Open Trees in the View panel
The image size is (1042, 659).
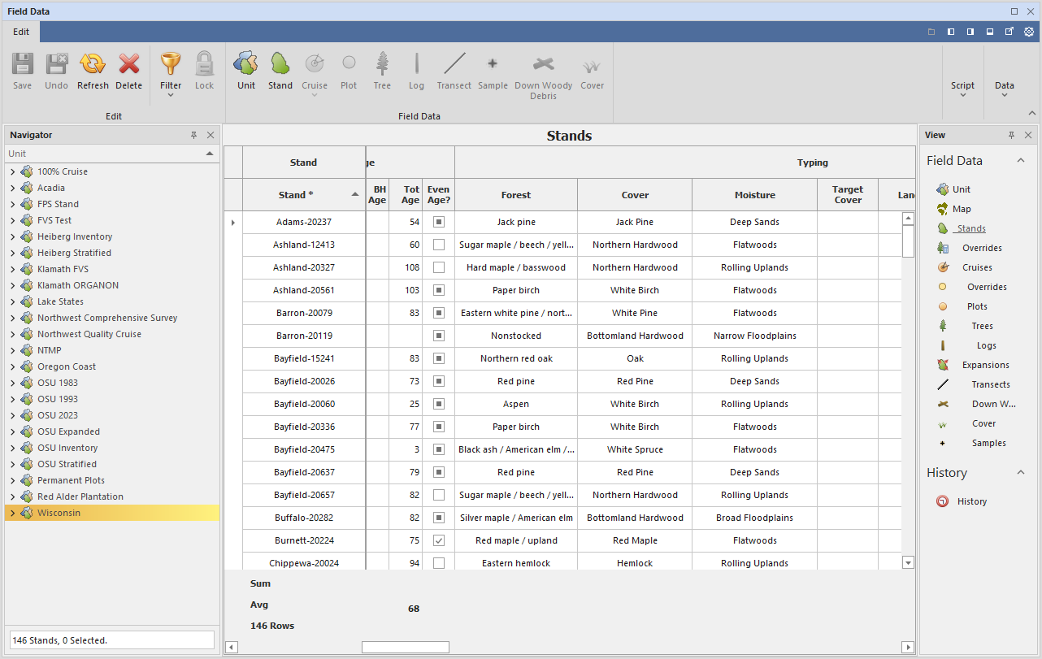(982, 326)
